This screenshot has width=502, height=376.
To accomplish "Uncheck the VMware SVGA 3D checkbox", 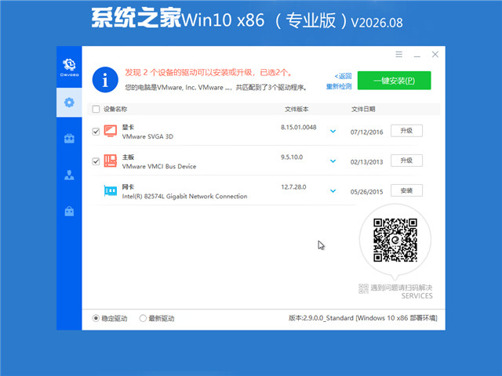I will (x=96, y=132).
